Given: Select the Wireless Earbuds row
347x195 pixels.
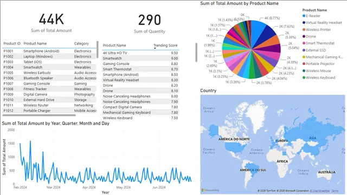Looking at the screenshot, I should pos(49,73).
